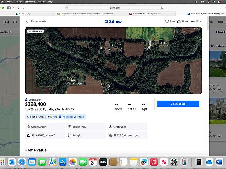Open Calculator from the dock

tap(199, 162)
